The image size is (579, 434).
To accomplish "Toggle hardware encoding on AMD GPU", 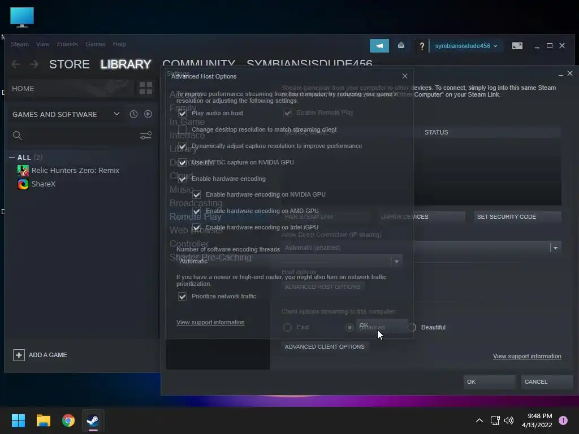I will tap(196, 211).
